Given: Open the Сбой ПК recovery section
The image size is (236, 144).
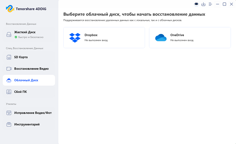Looking at the screenshot, I should (29, 92).
